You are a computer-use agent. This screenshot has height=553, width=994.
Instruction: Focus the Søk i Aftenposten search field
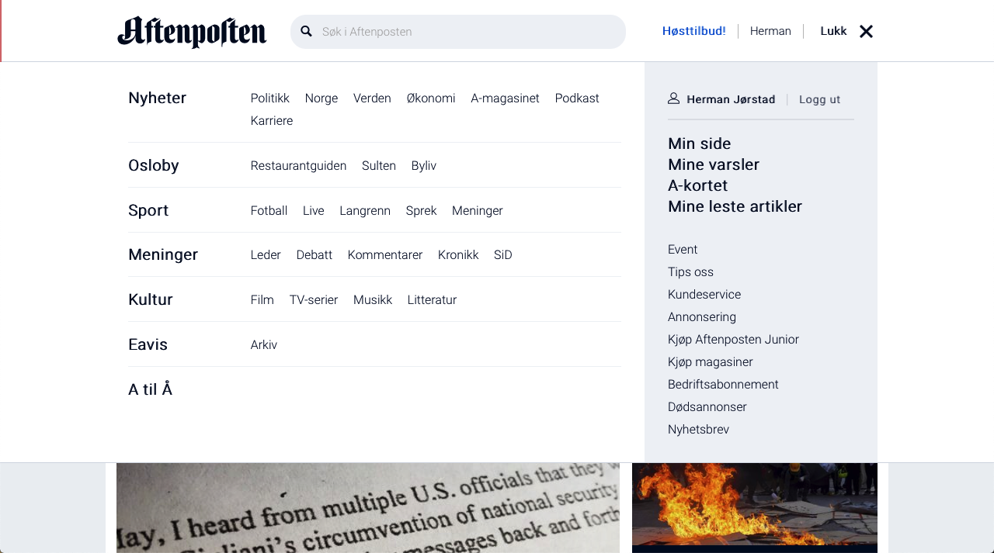pyautogui.click(x=458, y=32)
